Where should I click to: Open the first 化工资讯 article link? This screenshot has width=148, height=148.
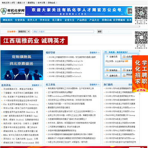click(x=71, y=88)
